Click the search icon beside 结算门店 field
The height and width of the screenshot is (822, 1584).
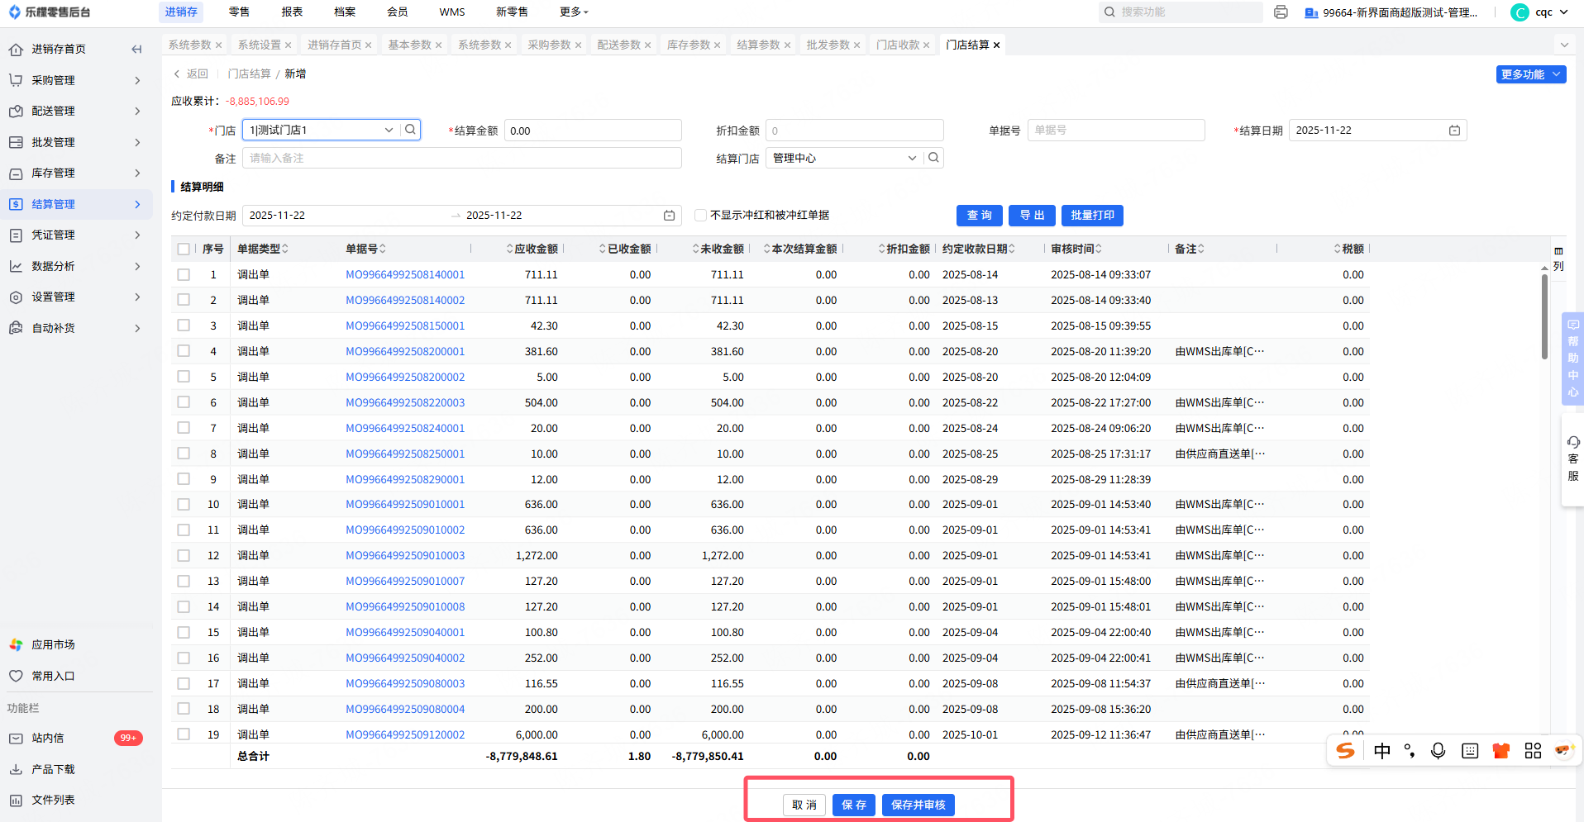point(933,158)
